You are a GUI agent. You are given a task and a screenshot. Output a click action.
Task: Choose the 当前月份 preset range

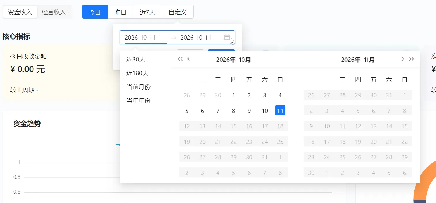coord(139,87)
